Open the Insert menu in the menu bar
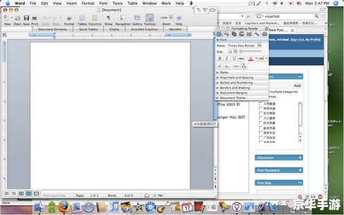Image resolution: width=344 pixels, height=215 pixels. [x=72, y=3]
